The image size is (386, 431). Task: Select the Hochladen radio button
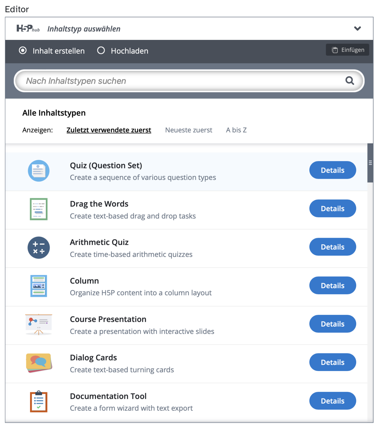click(x=101, y=51)
